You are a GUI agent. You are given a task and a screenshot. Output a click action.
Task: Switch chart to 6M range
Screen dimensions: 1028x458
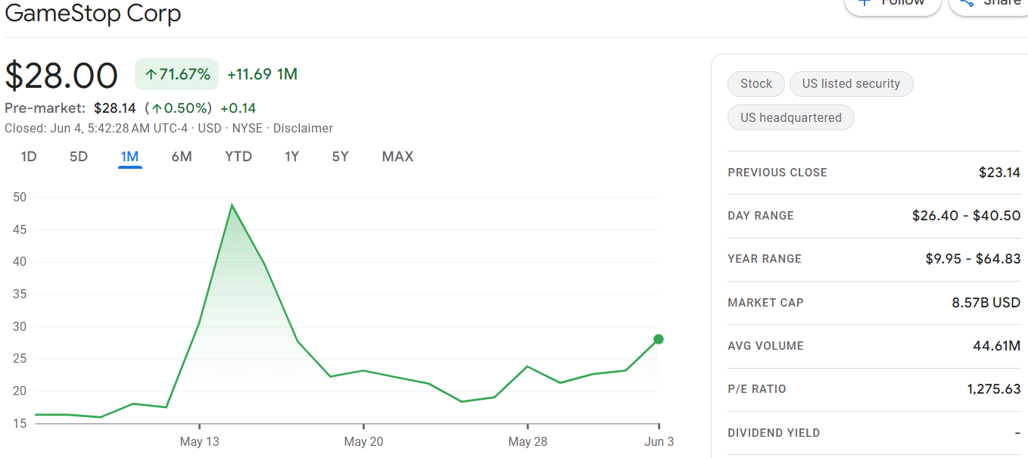182,157
